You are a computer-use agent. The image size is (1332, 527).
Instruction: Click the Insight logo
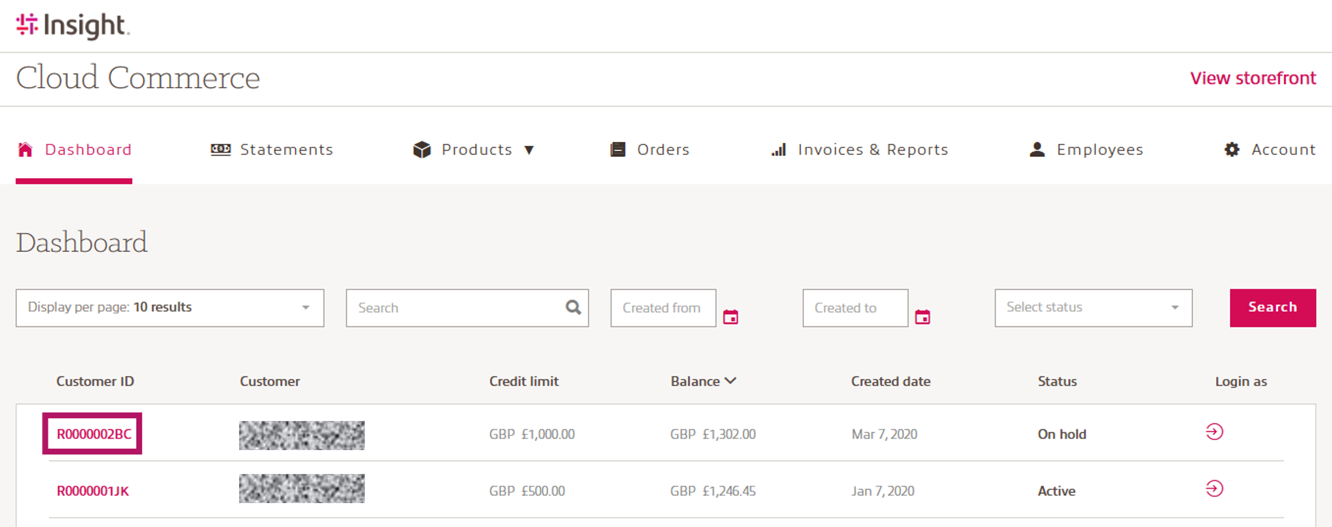(x=73, y=25)
